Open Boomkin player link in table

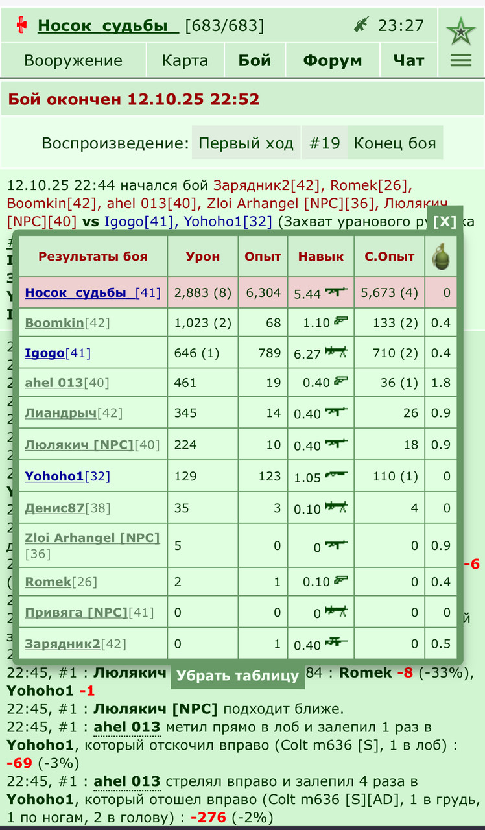pos(54,322)
